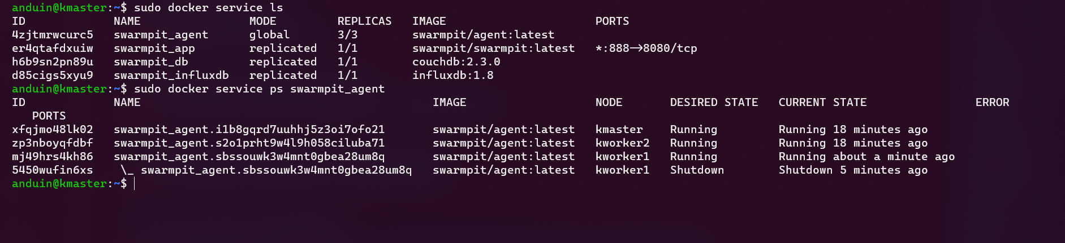Click the Shutdown desired state text
This screenshot has width=1065, height=243.
[697, 170]
